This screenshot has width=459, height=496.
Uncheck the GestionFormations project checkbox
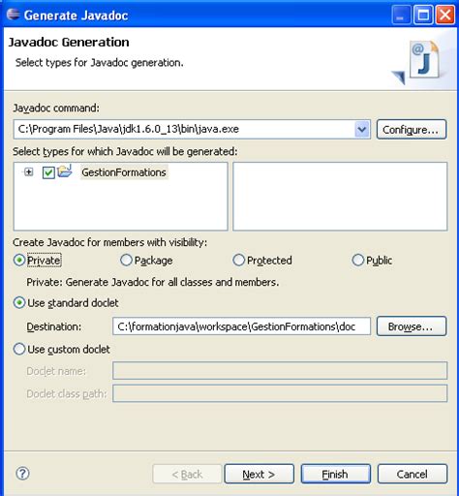click(48, 172)
